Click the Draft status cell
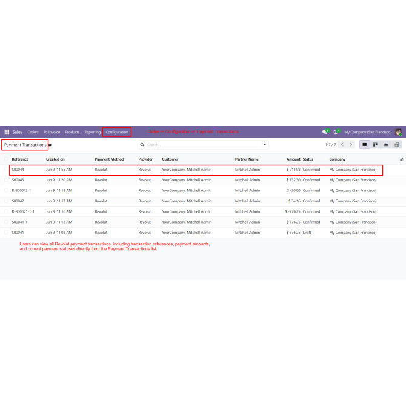 (307, 233)
